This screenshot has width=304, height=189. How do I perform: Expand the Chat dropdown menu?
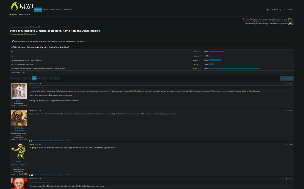[x=46, y=10]
